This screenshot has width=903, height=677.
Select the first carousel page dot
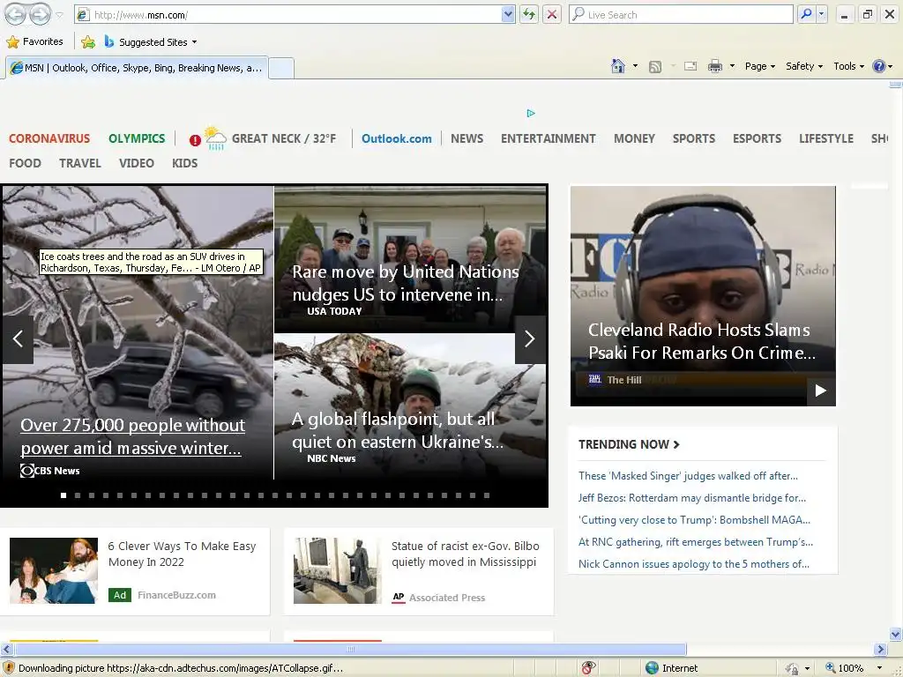click(x=63, y=495)
